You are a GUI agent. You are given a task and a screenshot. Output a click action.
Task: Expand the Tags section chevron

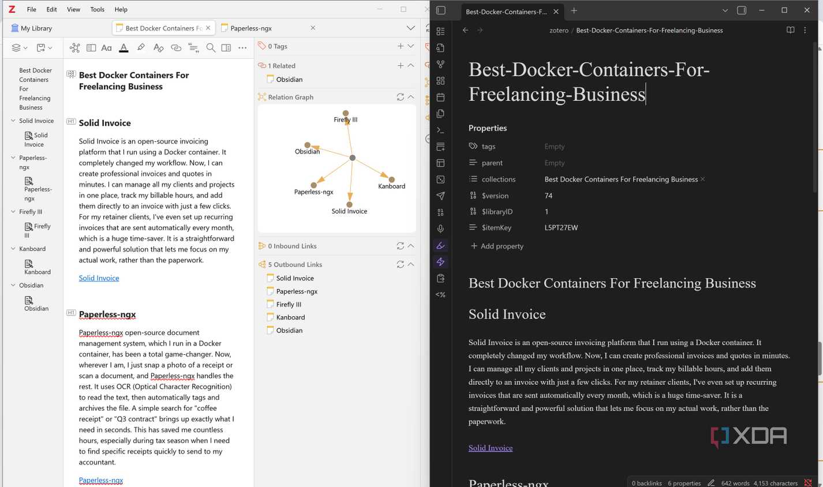[411, 46]
